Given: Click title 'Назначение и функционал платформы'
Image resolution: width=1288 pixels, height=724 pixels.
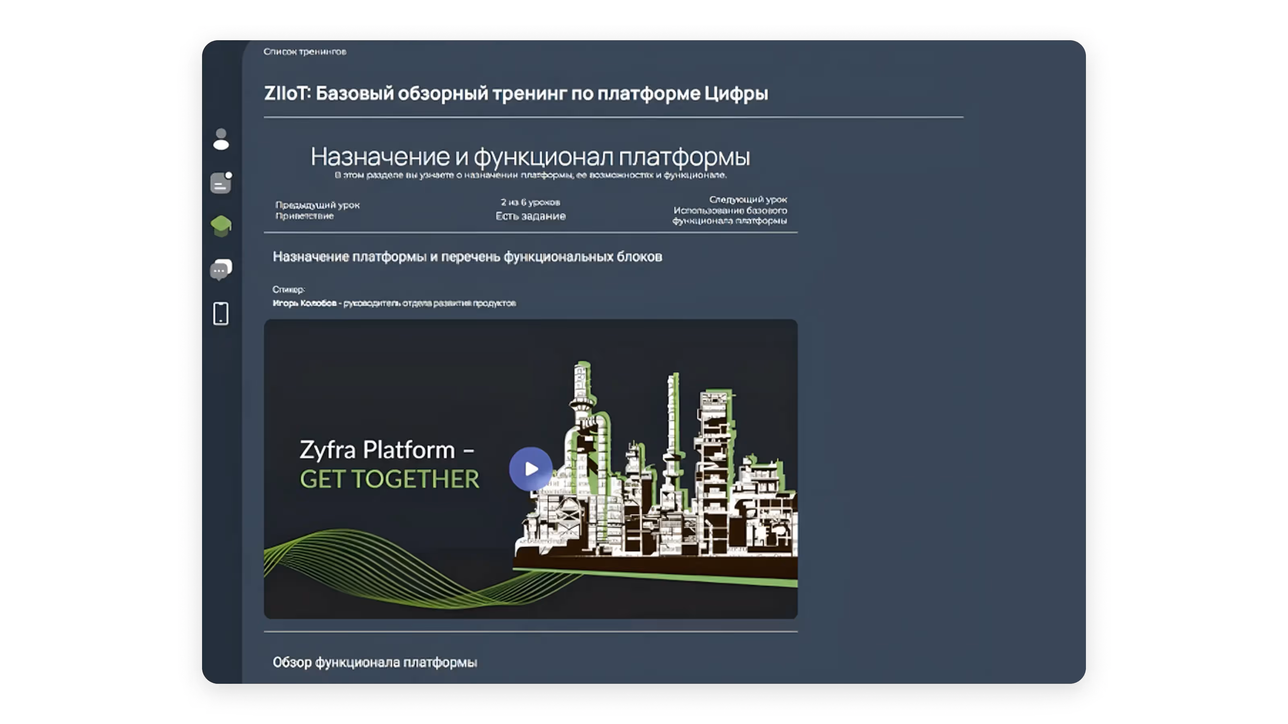Looking at the screenshot, I should [530, 156].
